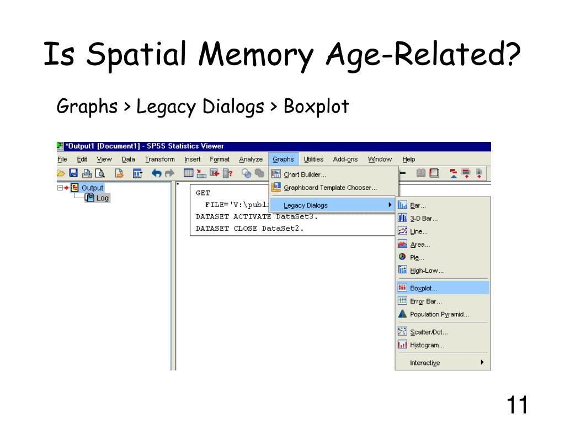Click the Chart Builder menu icon

click(276, 174)
